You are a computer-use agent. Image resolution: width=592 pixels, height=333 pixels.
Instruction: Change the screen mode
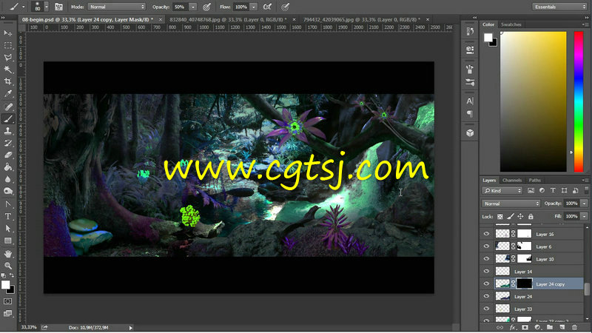tap(7, 313)
